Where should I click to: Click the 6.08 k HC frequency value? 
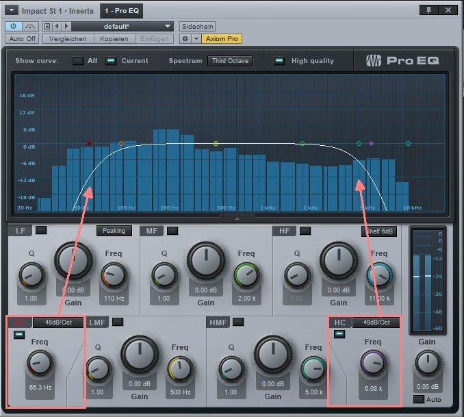coord(374,388)
